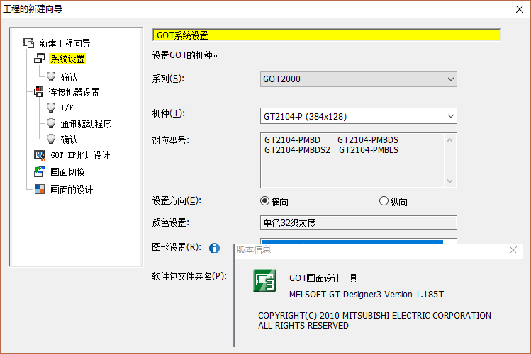Click the blue info icon beside 图形设置

(x=214, y=248)
